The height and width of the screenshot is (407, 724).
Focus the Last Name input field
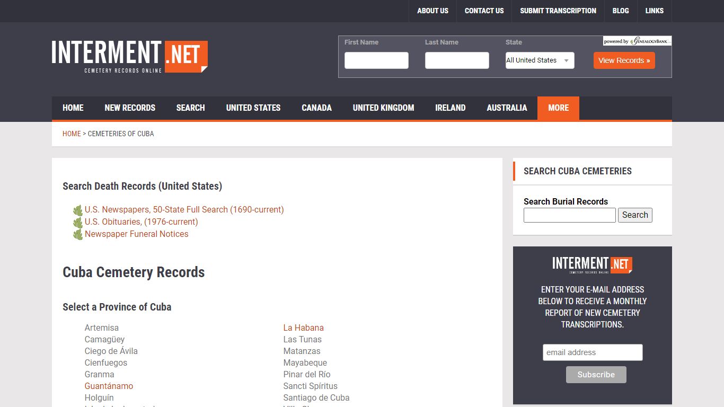tap(457, 60)
